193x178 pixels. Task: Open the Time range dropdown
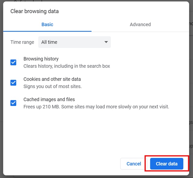click(74, 42)
